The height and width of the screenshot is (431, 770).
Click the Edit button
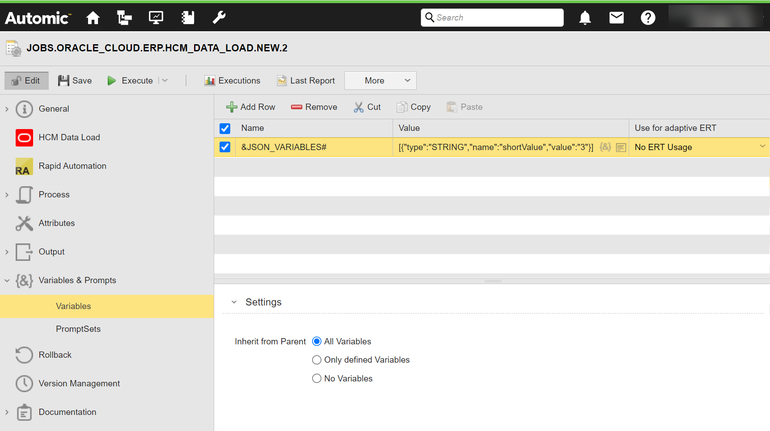click(26, 81)
